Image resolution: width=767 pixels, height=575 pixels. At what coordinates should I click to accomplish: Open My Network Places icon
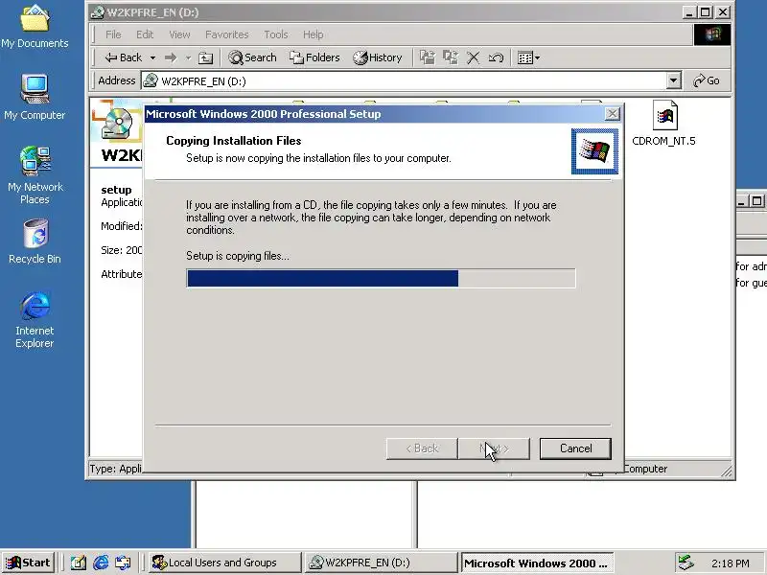(x=35, y=175)
